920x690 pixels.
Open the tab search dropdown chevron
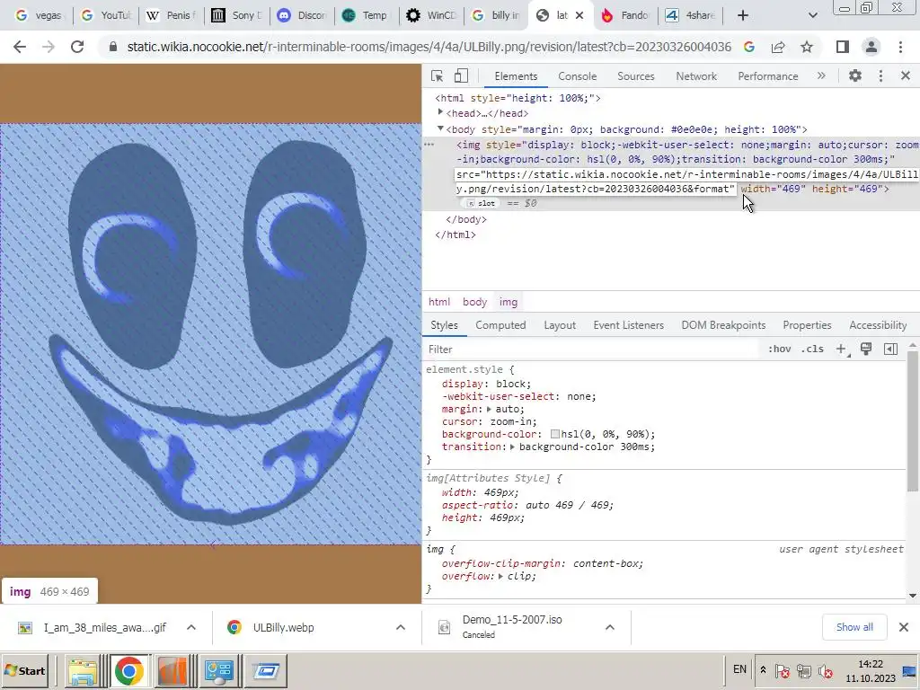[x=812, y=15]
